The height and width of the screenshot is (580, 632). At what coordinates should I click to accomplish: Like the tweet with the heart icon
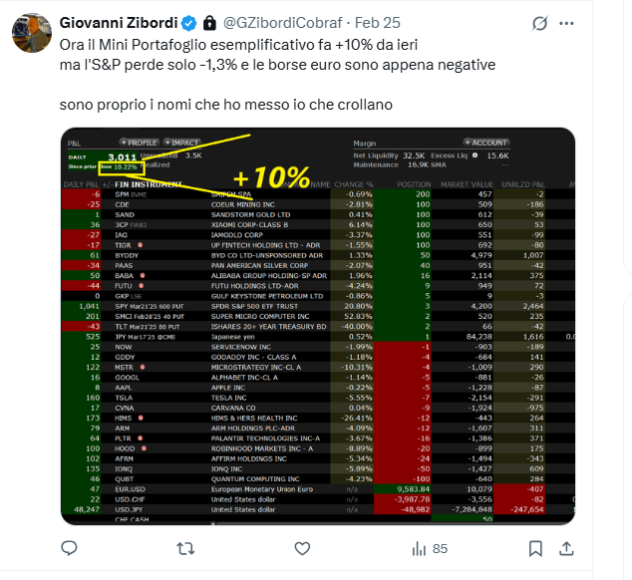coord(301,547)
